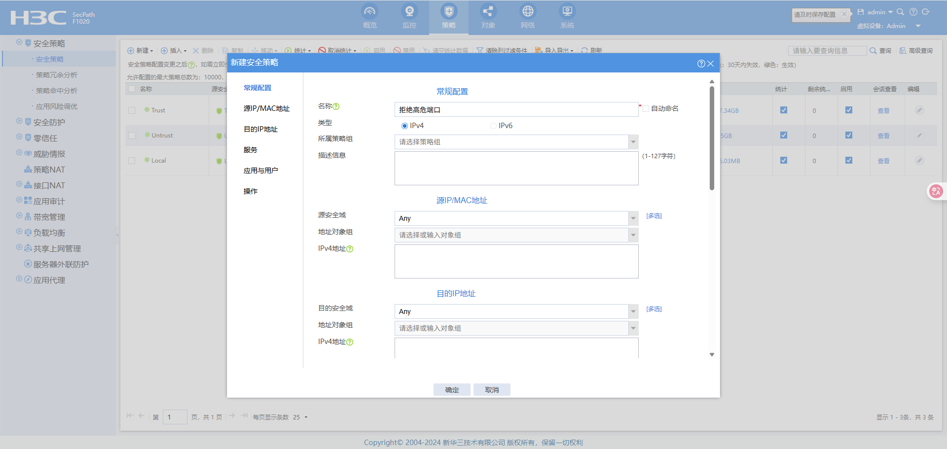Toggle the 统计 checkbox in the Trust row
This screenshot has height=449, width=947.
tap(784, 110)
